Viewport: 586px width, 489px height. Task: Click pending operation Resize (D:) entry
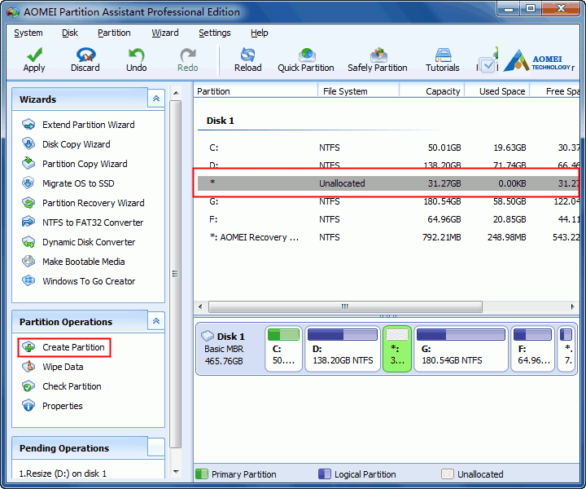63,474
